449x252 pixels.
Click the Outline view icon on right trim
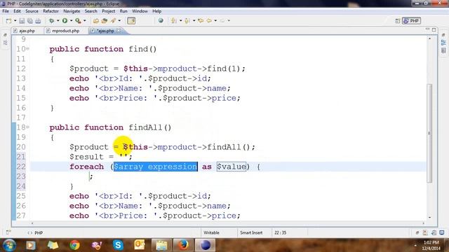pyautogui.click(x=443, y=43)
